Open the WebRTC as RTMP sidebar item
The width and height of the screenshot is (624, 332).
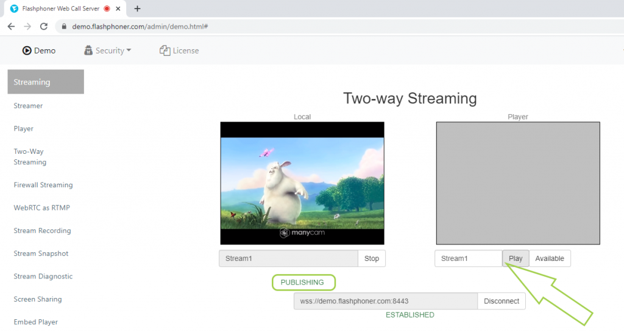(x=42, y=208)
